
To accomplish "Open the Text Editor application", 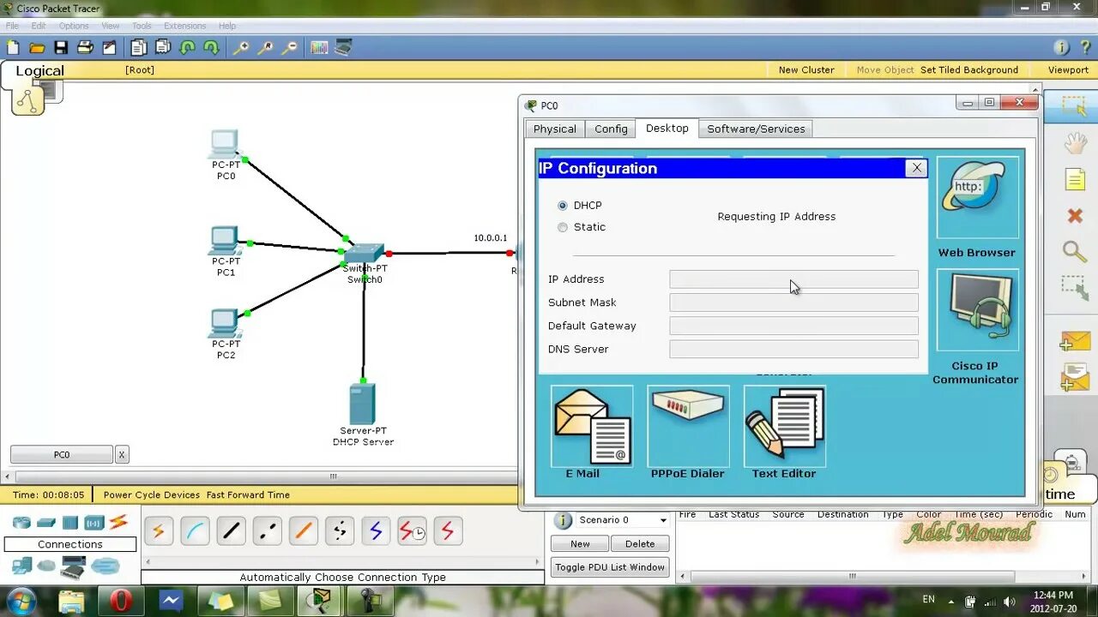I will (784, 427).
